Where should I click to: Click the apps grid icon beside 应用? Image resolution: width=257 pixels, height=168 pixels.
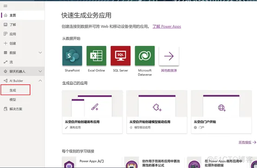click(x=6, y=34)
